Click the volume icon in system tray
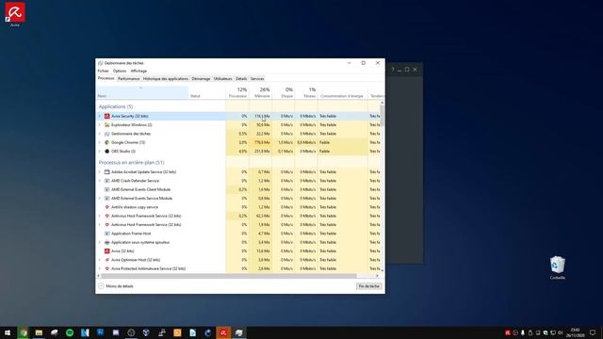The height and width of the screenshot is (339, 603). coord(561,332)
